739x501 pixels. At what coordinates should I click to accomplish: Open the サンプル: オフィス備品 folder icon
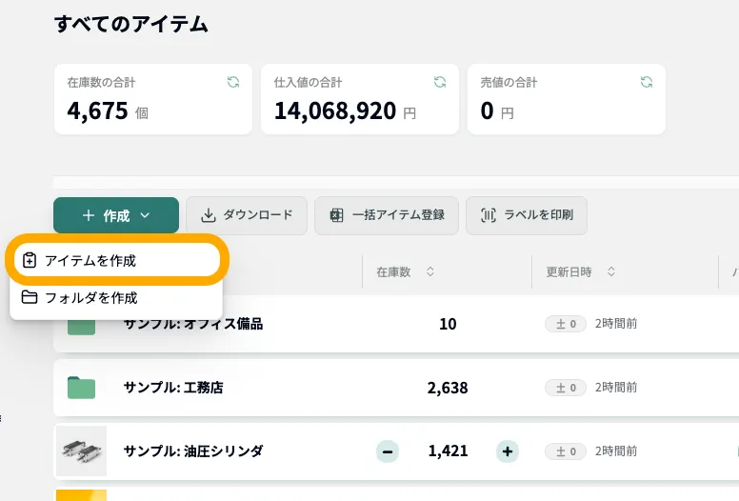pyautogui.click(x=82, y=326)
